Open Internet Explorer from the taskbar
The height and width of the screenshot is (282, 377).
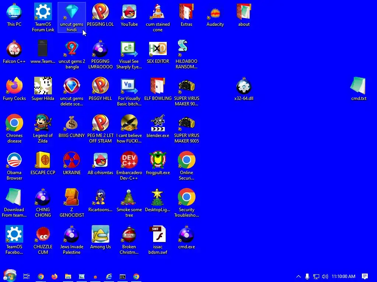coord(109,276)
